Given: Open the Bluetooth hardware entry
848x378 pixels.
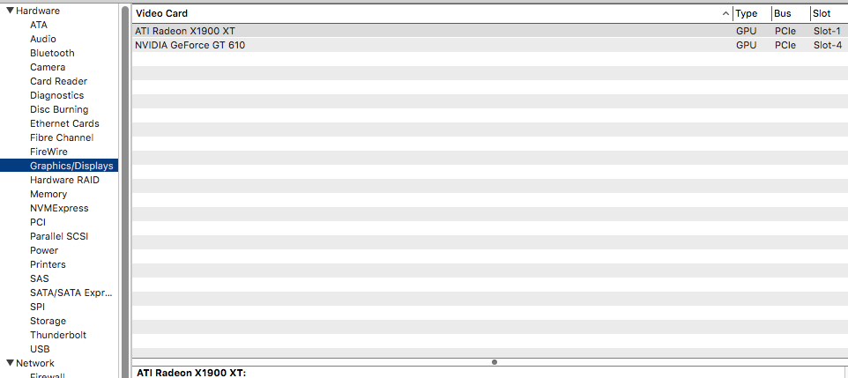Looking at the screenshot, I should (53, 53).
